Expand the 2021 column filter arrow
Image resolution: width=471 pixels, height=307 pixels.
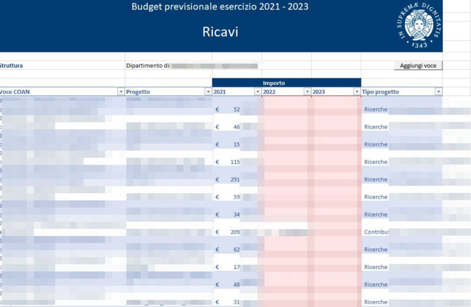(x=258, y=92)
